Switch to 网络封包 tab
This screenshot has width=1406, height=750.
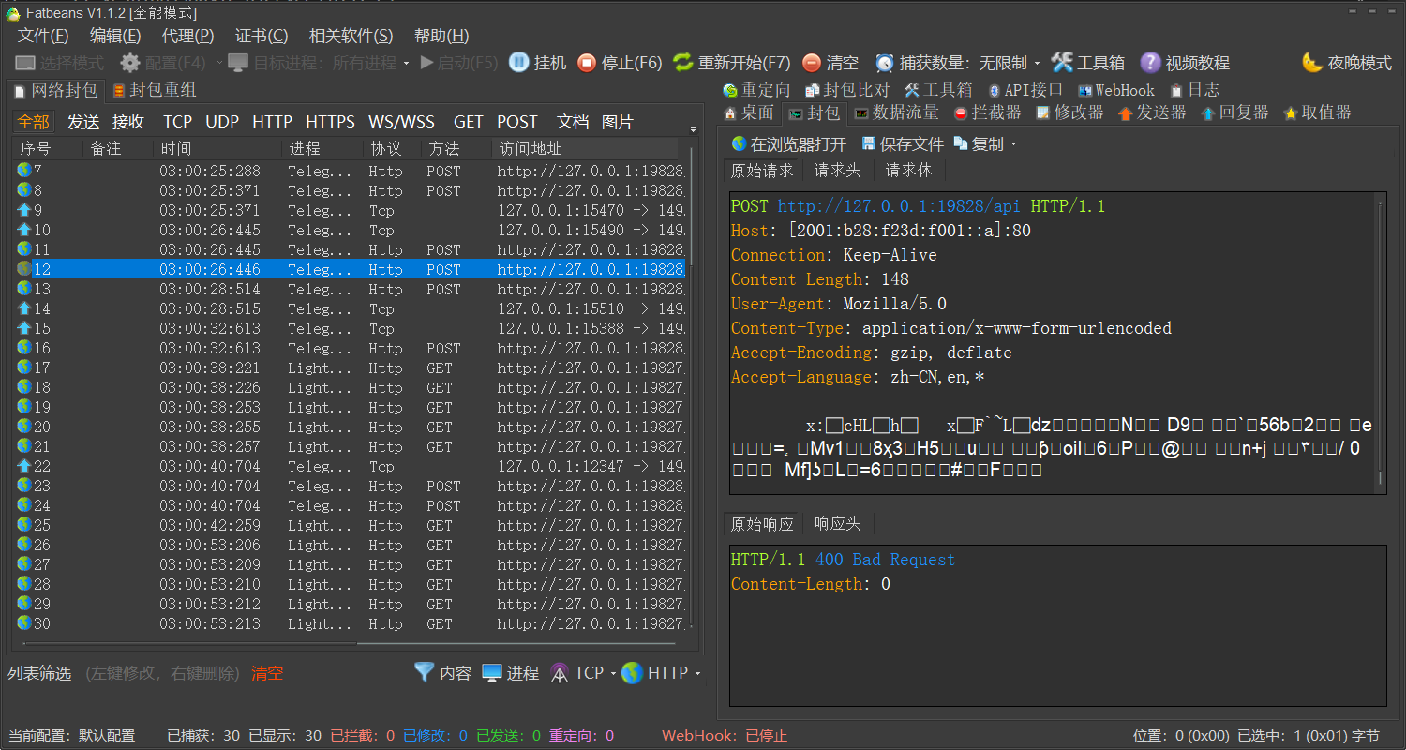point(55,90)
